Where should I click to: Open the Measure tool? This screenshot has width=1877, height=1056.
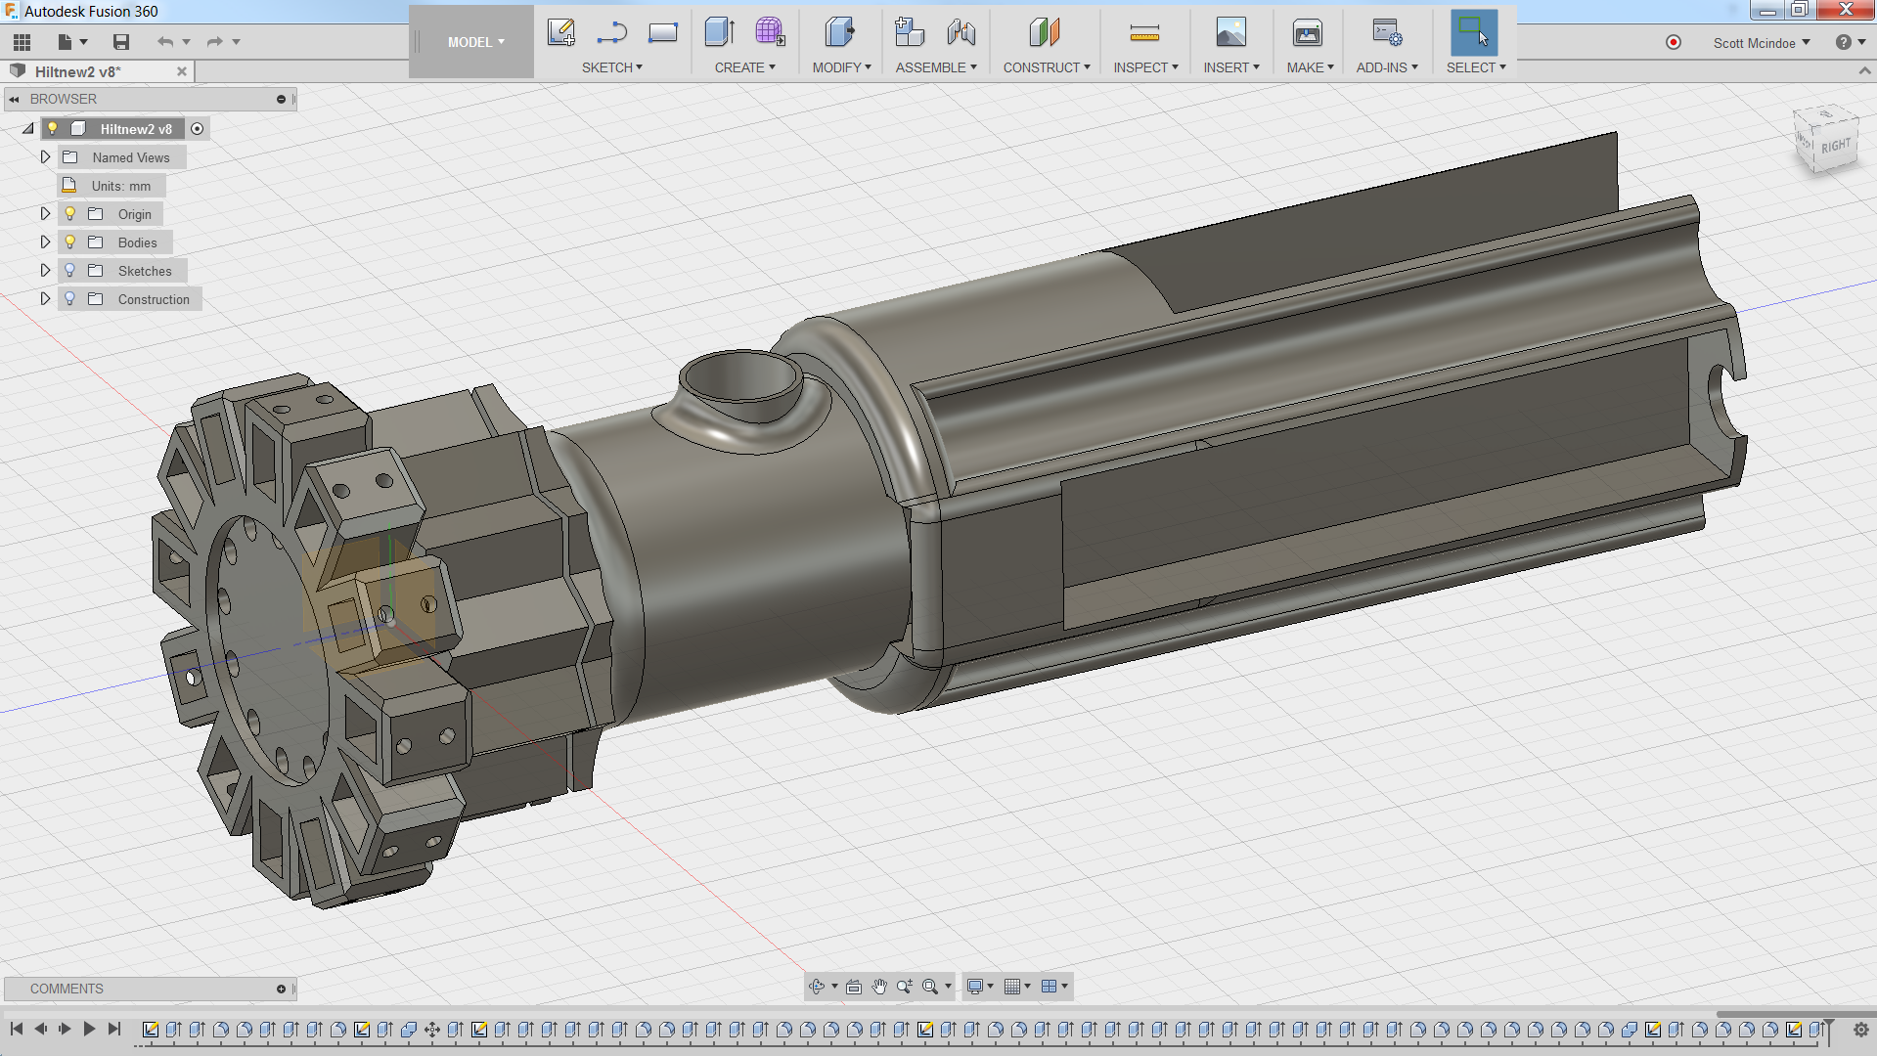point(1143,34)
